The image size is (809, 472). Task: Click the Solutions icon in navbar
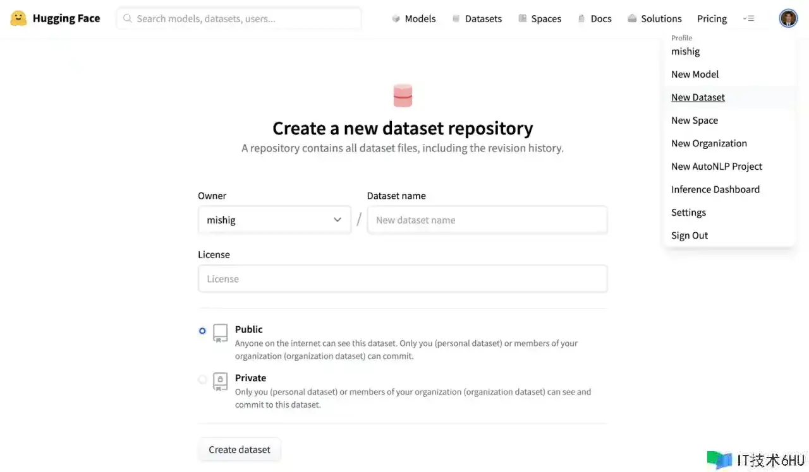[632, 19]
